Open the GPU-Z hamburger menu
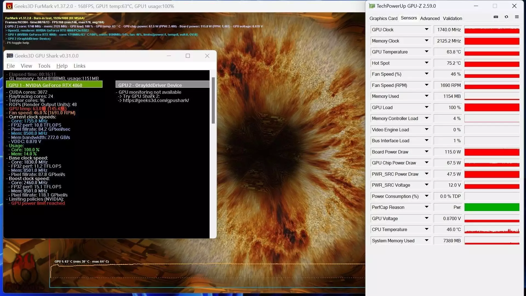The height and width of the screenshot is (296, 526). pos(517,17)
